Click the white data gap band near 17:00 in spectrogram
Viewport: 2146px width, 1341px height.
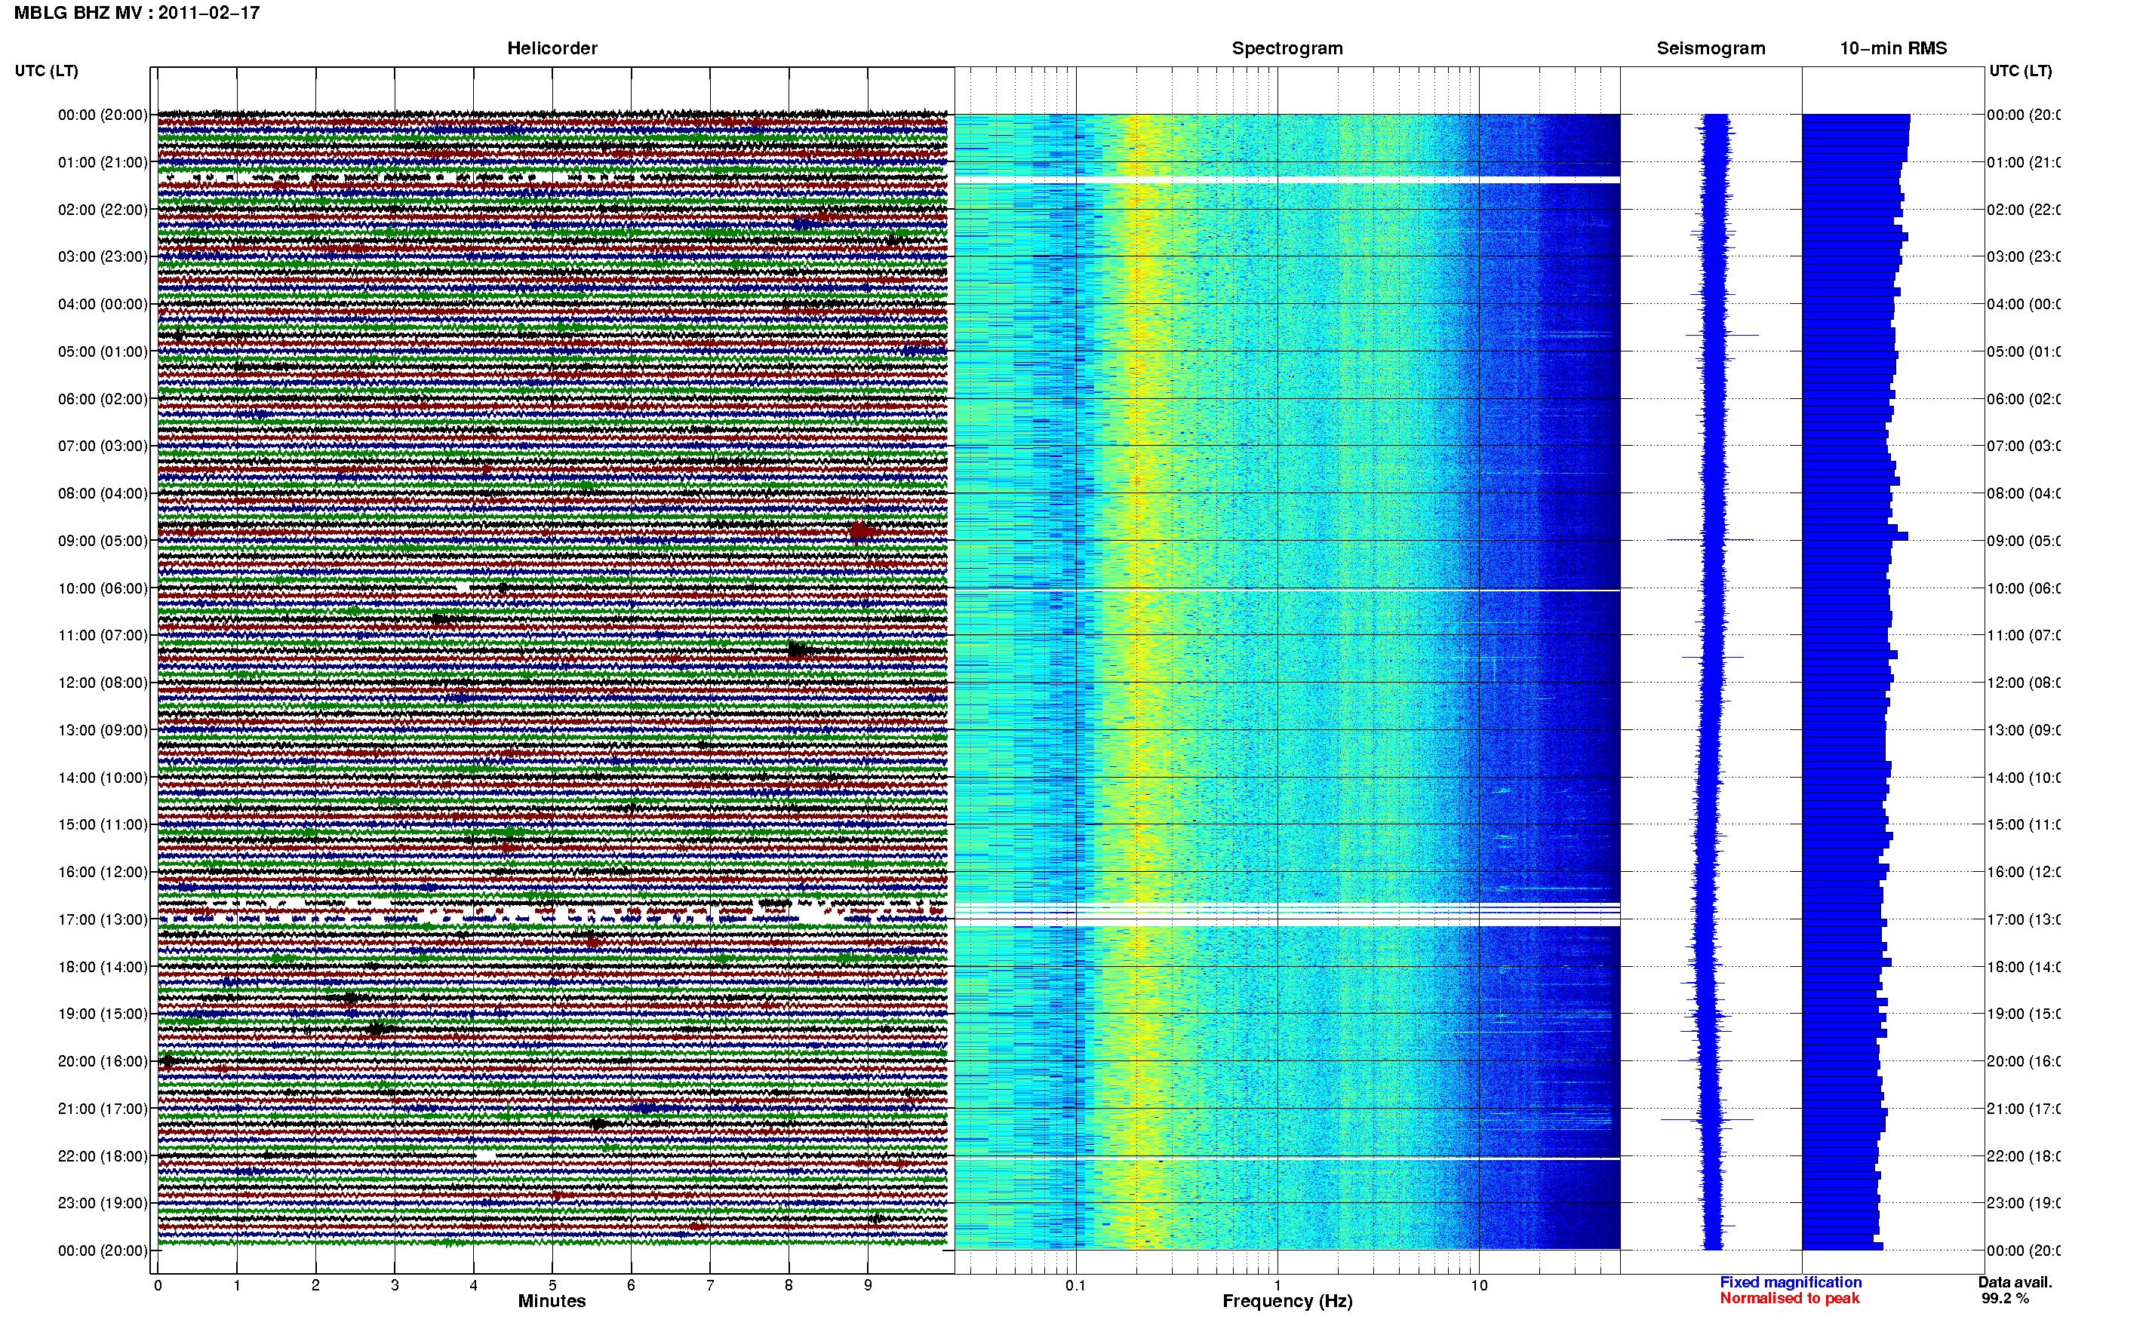tap(1287, 914)
